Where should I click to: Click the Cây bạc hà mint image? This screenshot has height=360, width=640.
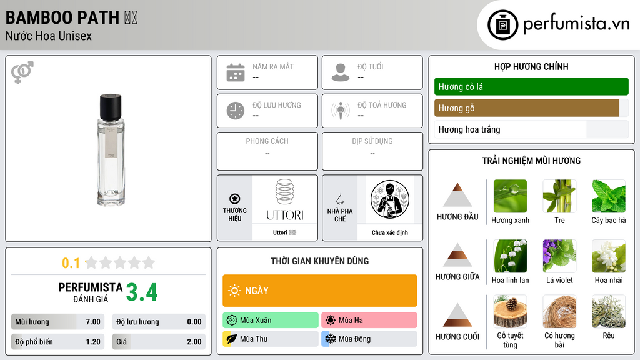click(609, 196)
